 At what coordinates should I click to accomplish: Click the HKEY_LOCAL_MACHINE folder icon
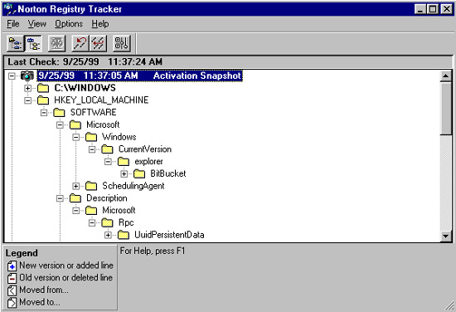[43, 100]
